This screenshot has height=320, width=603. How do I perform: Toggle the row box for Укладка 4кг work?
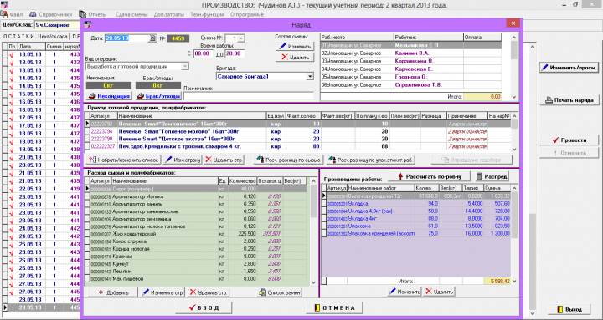[324, 219]
